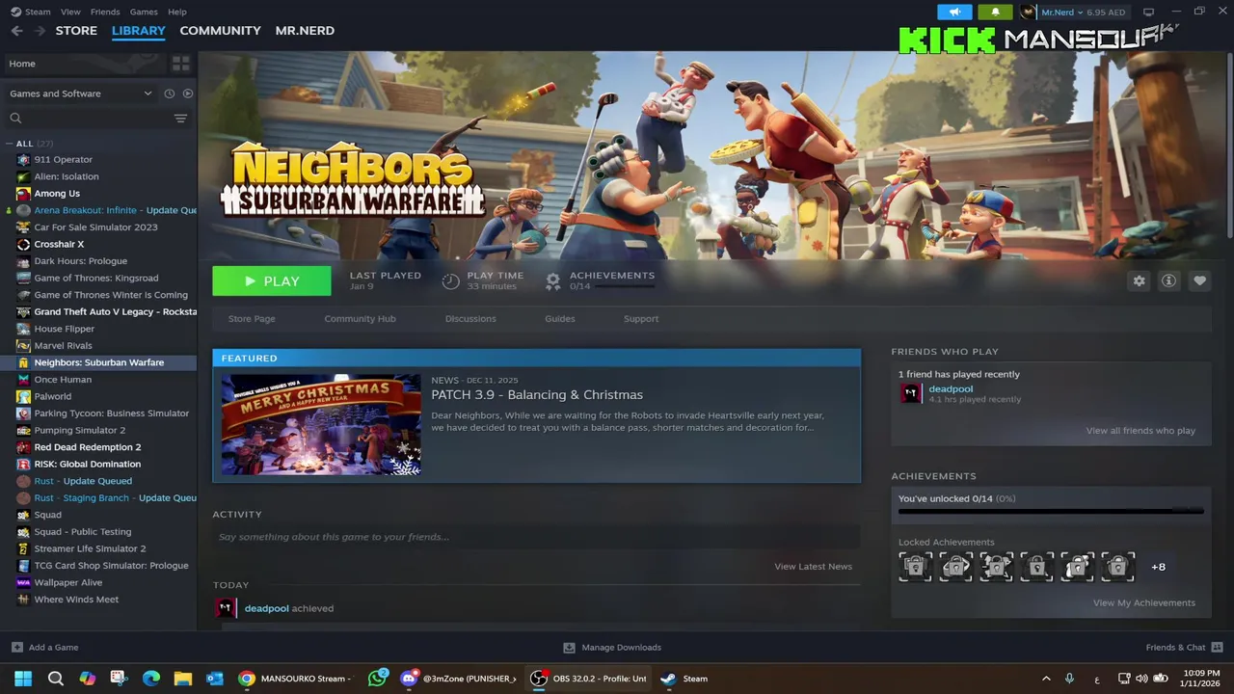Open the game's Store Page tab
The height and width of the screenshot is (694, 1234).
[252, 319]
